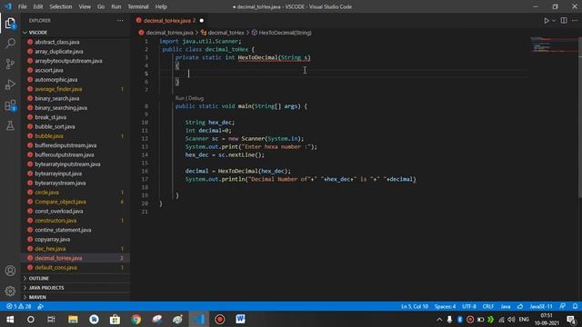Change CRLF end of line sequence
The image size is (582, 327).
(487, 307)
